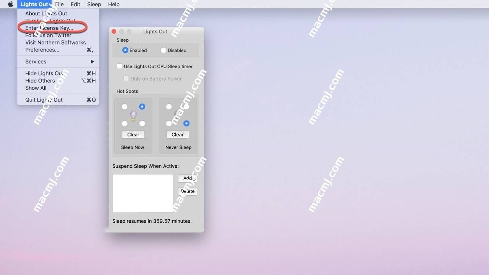Choose Enter License Key menu entry
Screen dimensions: 489x275
pos(58,28)
